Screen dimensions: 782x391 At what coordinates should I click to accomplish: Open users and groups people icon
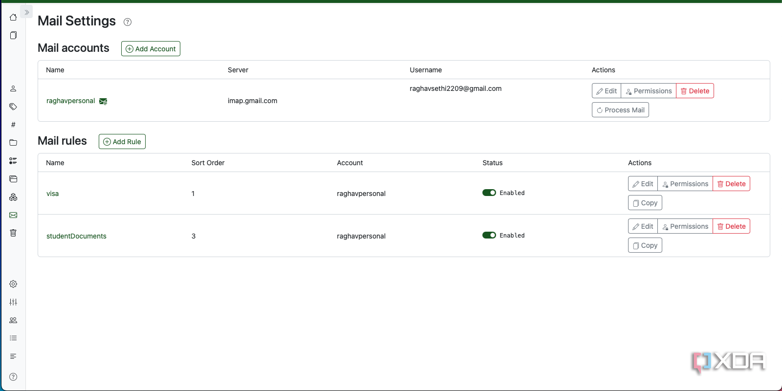(13, 320)
